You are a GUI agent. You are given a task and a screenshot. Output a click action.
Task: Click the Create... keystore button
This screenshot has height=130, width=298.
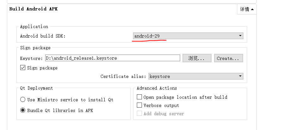[x=228, y=58]
